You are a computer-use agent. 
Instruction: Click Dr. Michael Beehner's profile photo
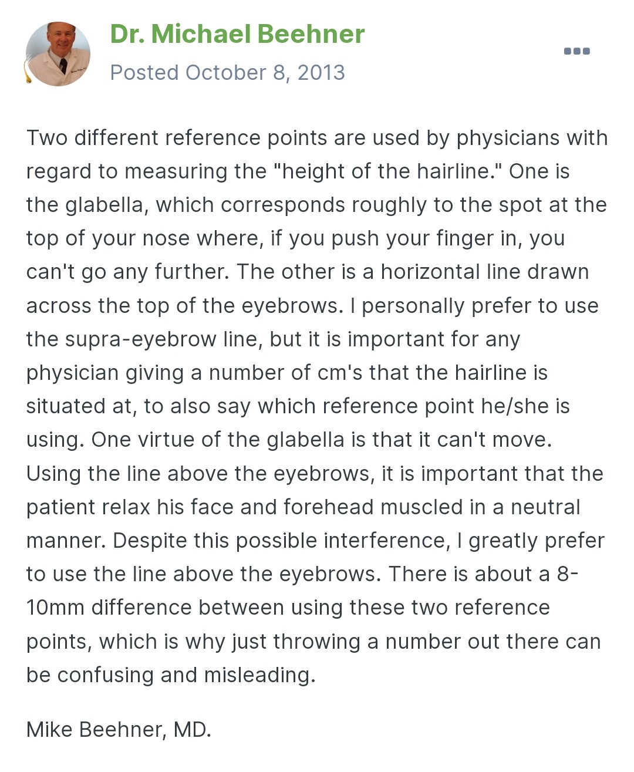(58, 54)
